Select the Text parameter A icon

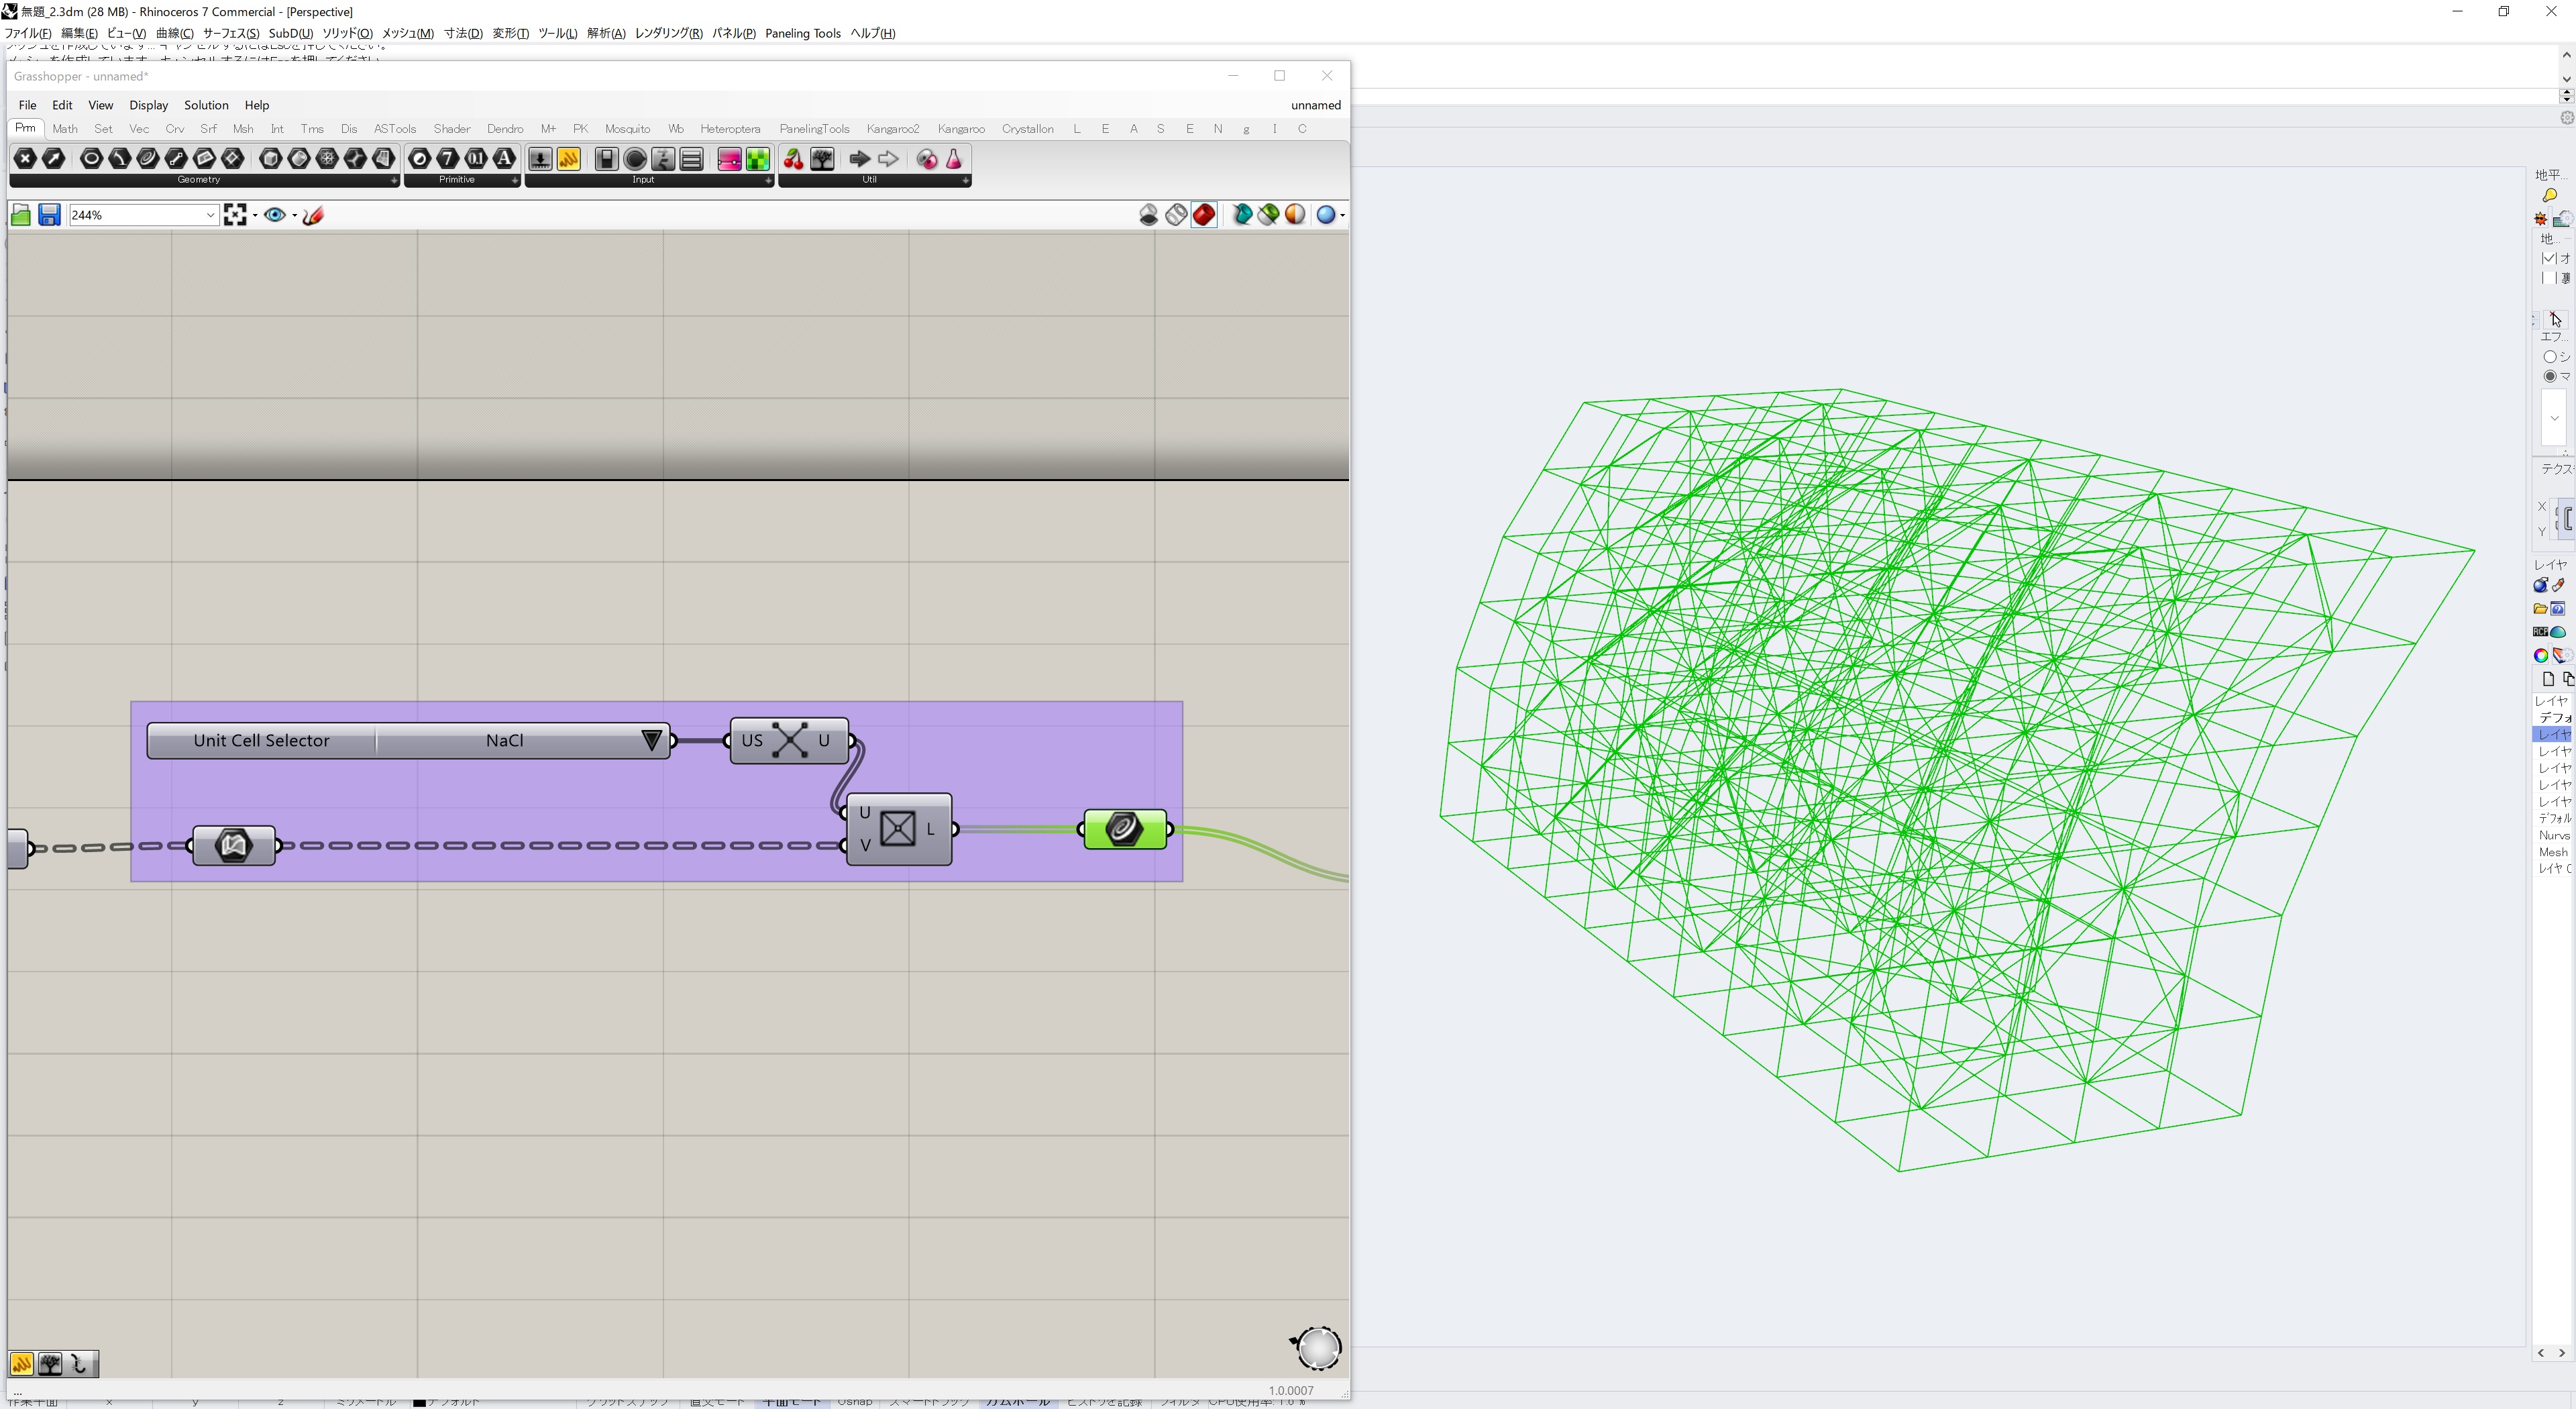pos(505,159)
